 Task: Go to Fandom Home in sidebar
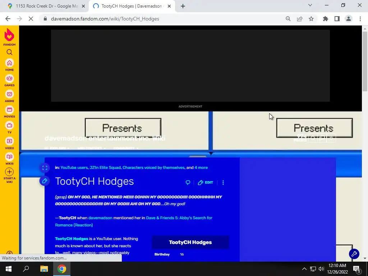click(9, 65)
